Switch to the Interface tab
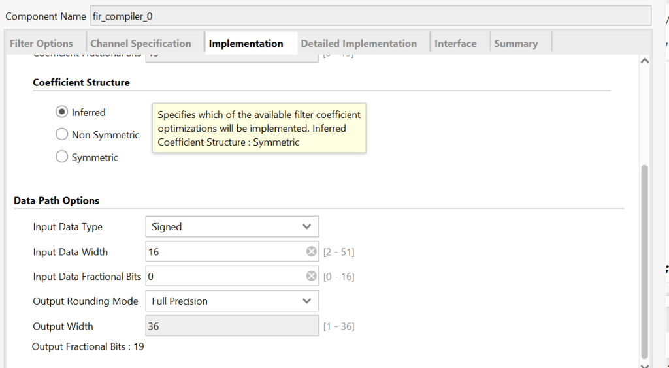 [x=455, y=44]
